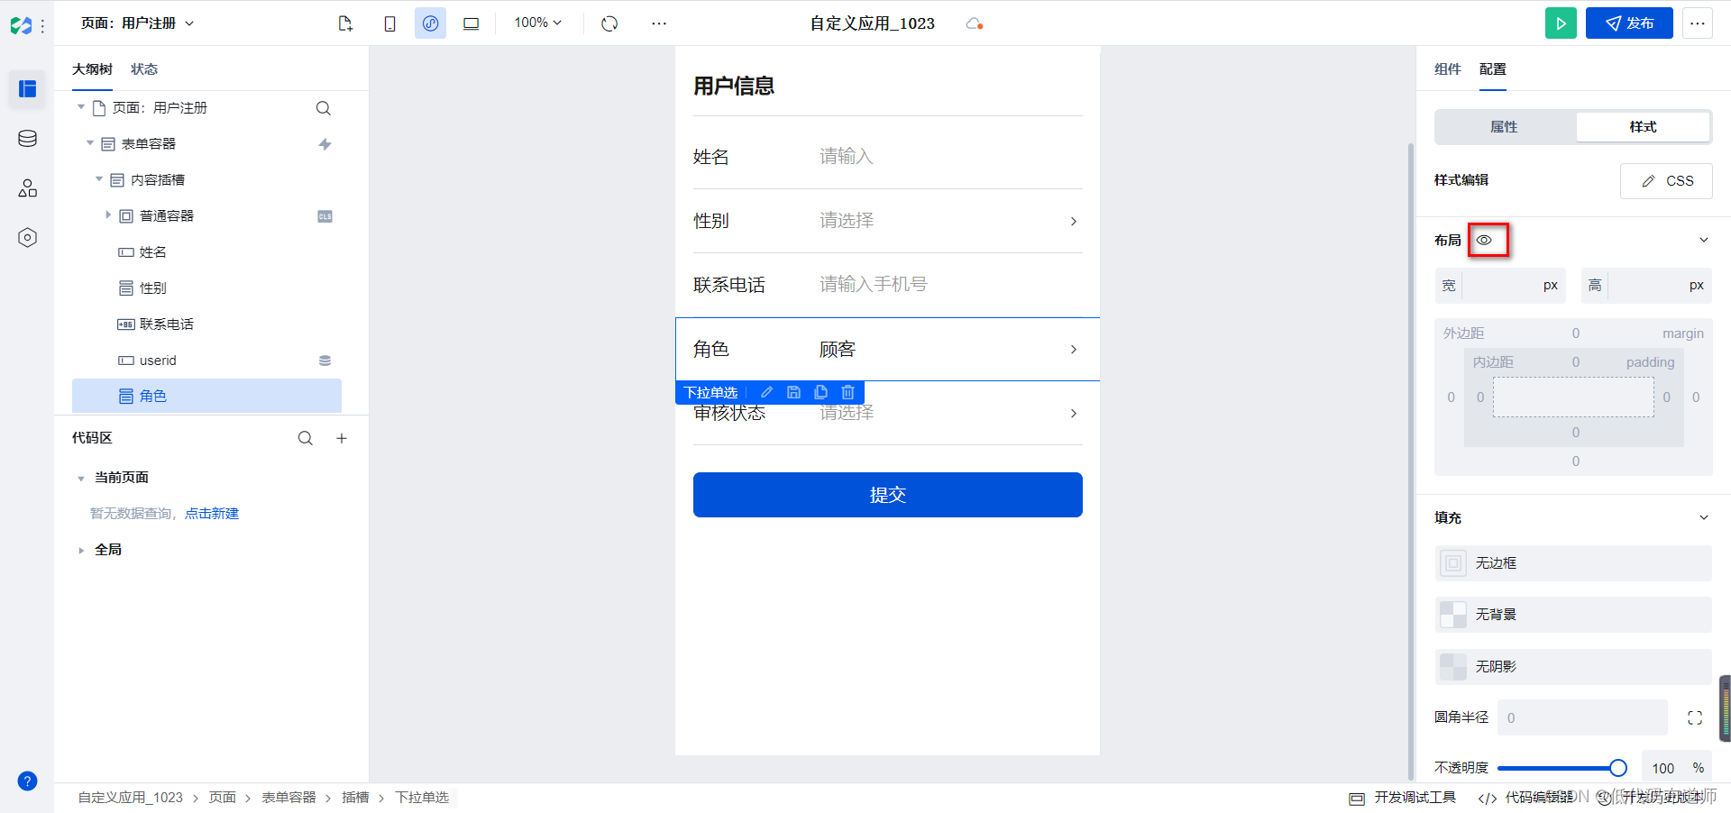
Task: Click the green preview run button
Action: click(x=1561, y=23)
